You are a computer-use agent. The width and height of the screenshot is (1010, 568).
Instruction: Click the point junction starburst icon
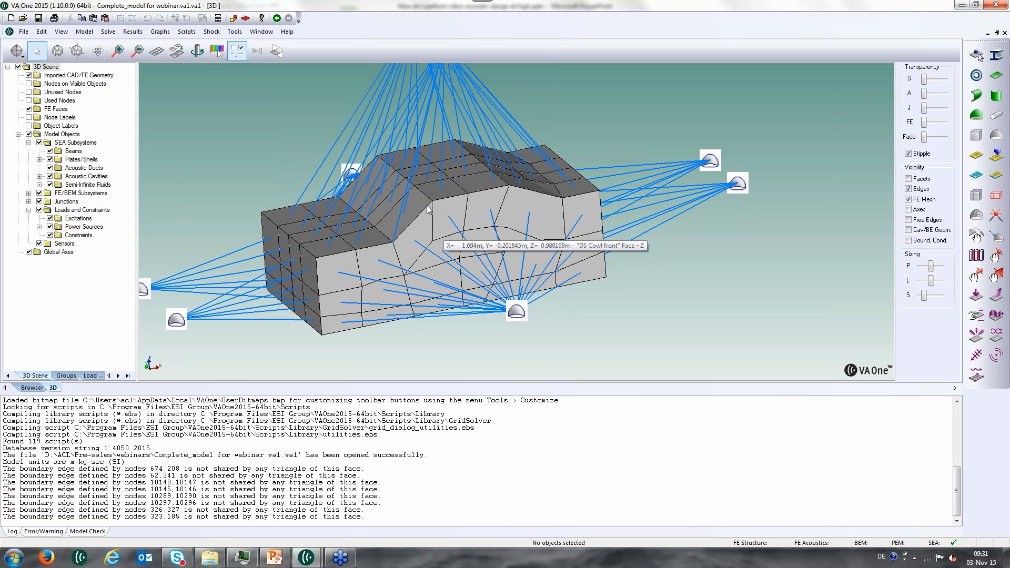(996, 215)
